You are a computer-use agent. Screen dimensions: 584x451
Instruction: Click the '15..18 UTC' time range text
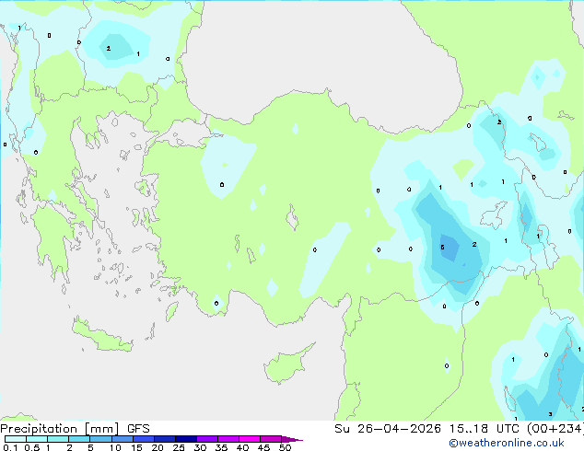[485, 429]
